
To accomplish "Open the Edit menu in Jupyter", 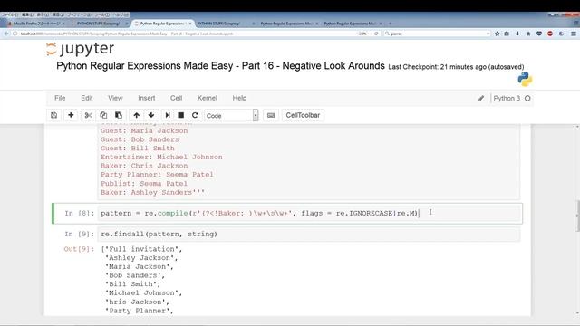I will [87, 98].
